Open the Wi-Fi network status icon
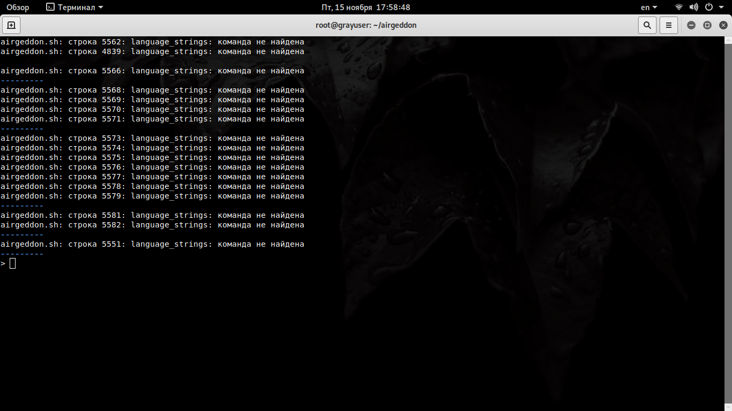The image size is (732, 411). [x=679, y=7]
